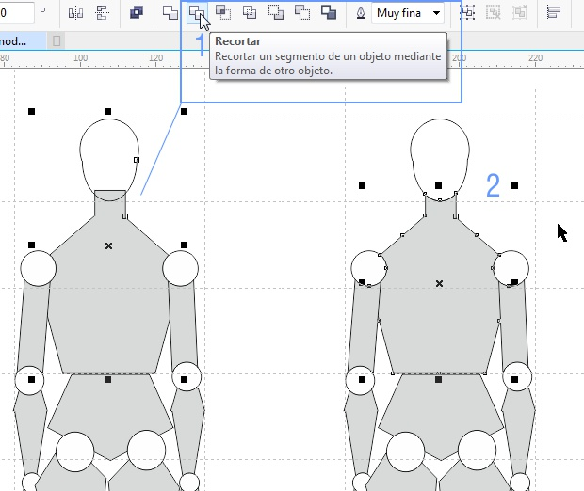Click the Mirror horizontally icon
This screenshot has height=491, width=584.
pos(75,13)
